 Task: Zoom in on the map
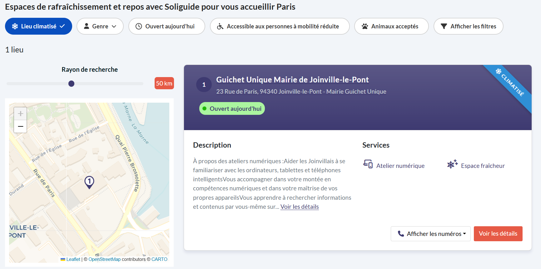[20, 114]
